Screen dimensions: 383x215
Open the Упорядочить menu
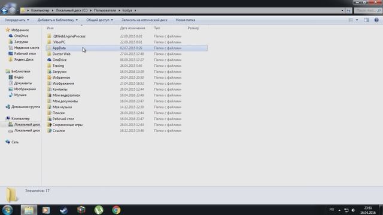pyautogui.click(x=17, y=20)
